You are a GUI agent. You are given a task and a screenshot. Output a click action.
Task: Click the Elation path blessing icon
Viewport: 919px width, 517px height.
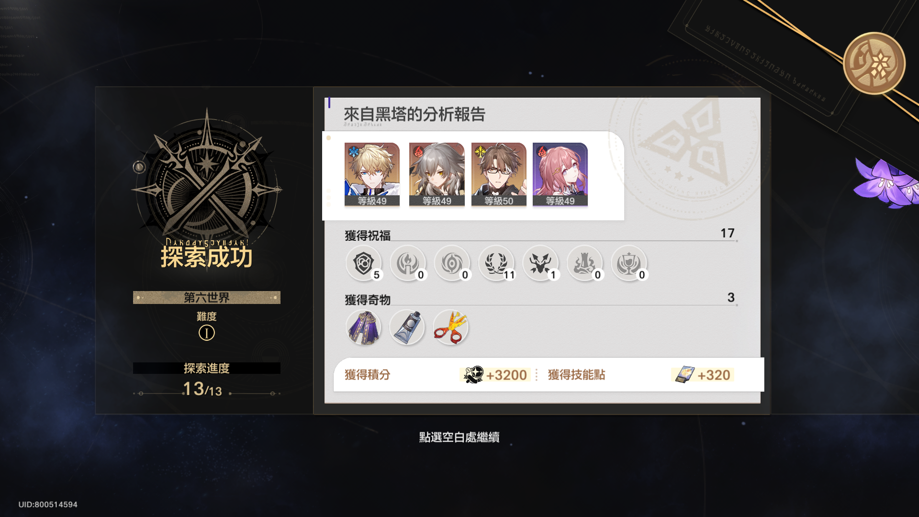(x=629, y=263)
